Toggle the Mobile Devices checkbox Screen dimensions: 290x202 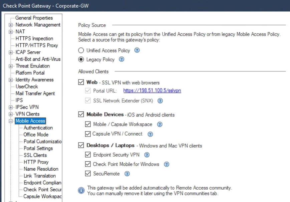tap(81, 114)
